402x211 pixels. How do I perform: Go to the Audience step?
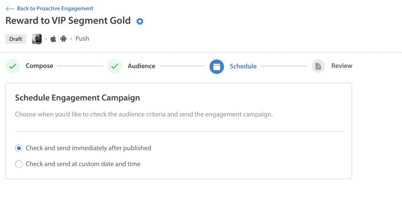pyautogui.click(x=141, y=66)
